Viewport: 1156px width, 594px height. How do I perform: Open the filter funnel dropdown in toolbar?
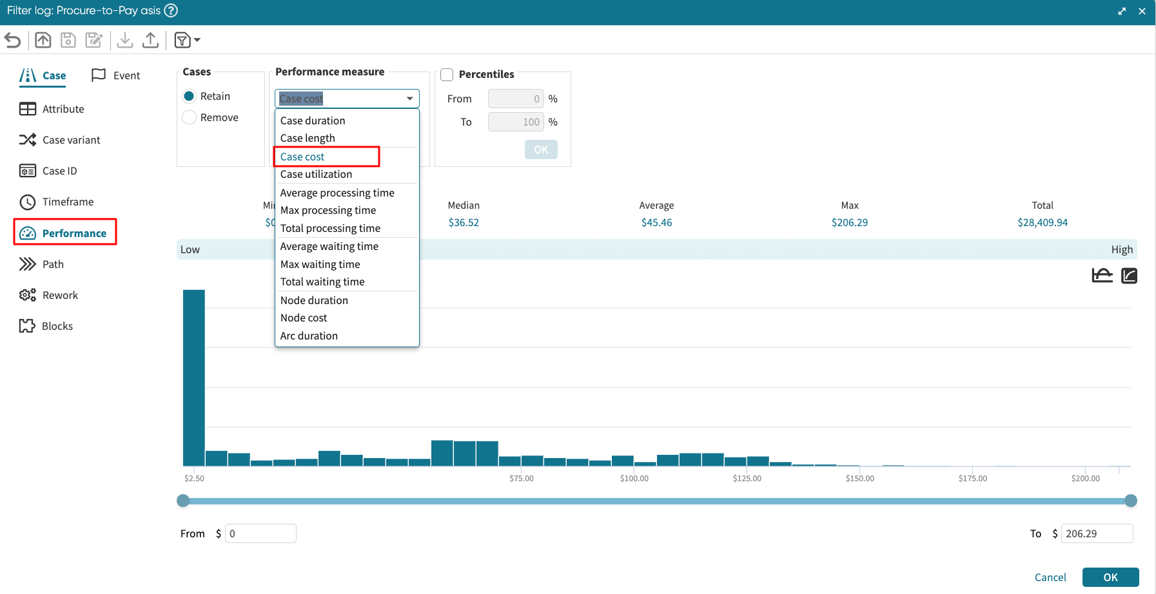click(187, 40)
